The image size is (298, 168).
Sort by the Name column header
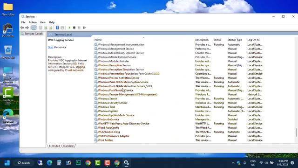98,40
